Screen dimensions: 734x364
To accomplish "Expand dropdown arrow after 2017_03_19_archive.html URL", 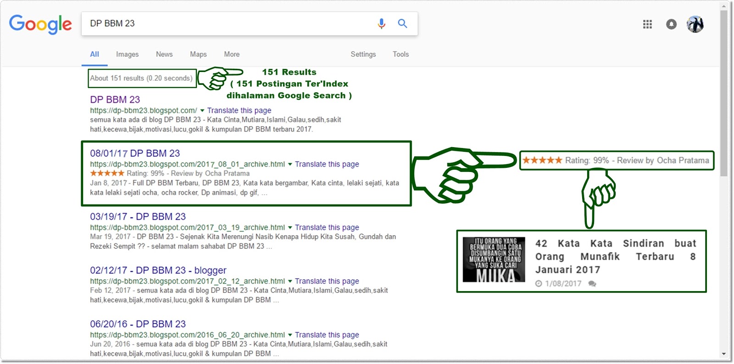I will 290,227.
